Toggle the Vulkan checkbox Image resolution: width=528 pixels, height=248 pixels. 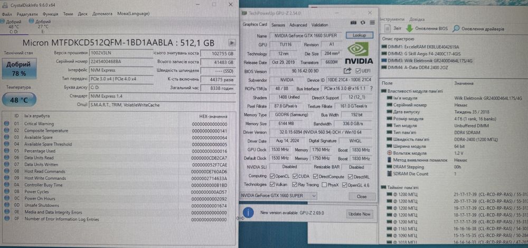click(272, 185)
